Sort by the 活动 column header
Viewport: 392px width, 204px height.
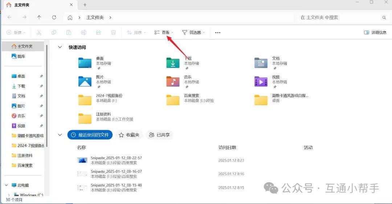click(308, 147)
